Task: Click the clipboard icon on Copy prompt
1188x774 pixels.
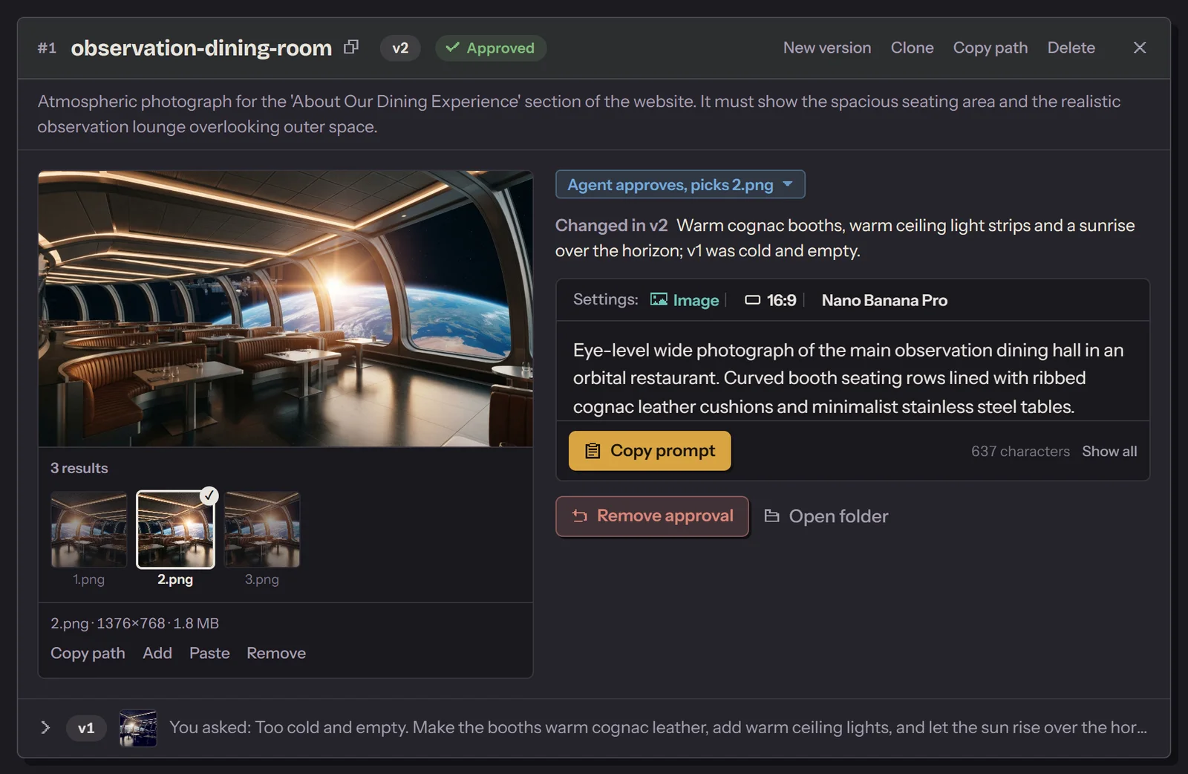Action: (593, 451)
